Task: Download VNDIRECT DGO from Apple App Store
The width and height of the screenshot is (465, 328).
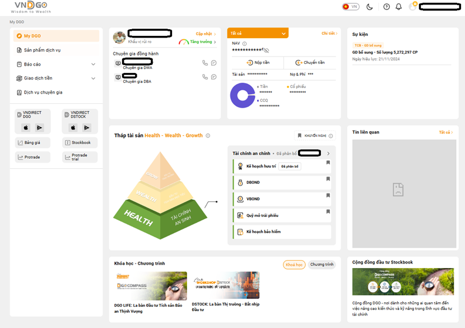Action: [x=26, y=128]
